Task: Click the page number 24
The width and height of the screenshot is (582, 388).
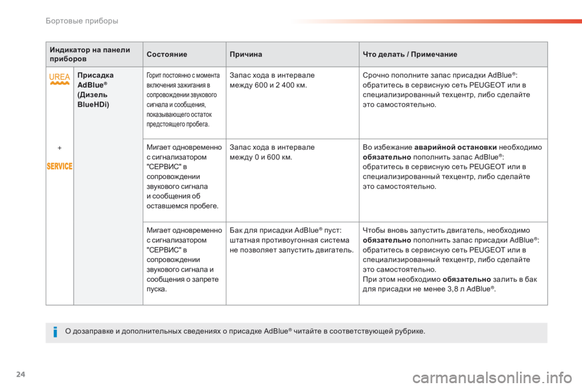Action: tap(21, 374)
